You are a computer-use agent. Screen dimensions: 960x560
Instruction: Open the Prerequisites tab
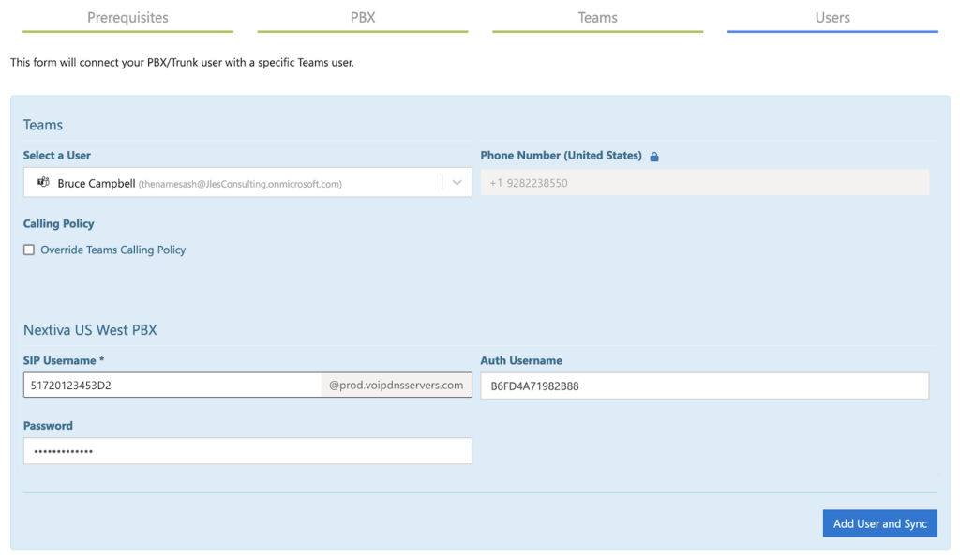point(127,18)
